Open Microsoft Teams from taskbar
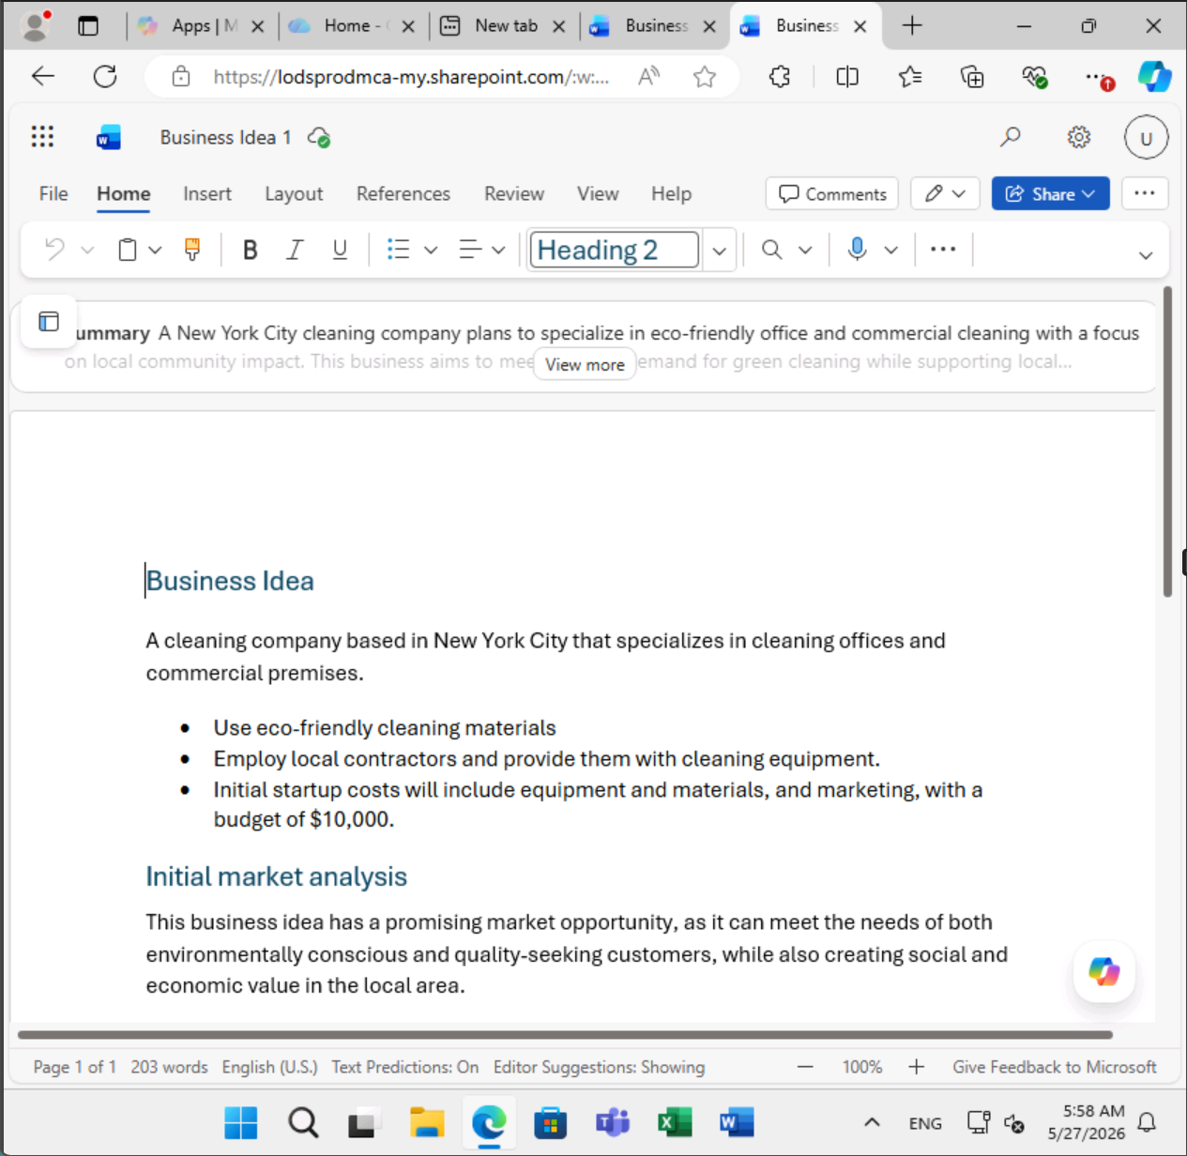 click(x=613, y=1122)
